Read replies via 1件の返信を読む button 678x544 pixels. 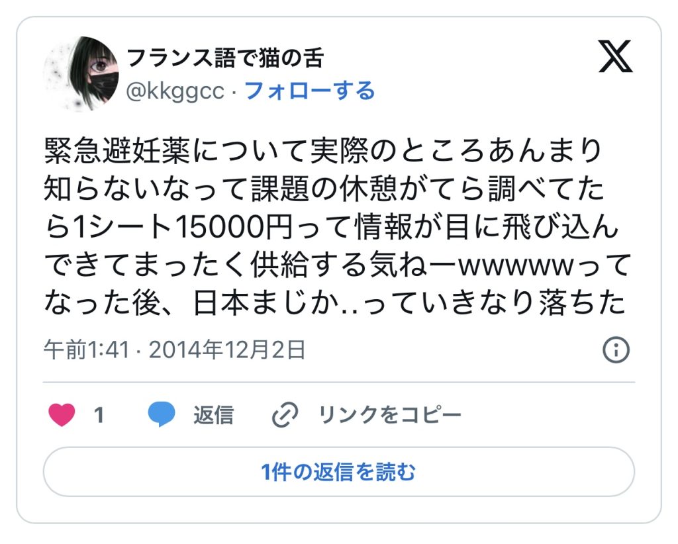pyautogui.click(x=338, y=472)
